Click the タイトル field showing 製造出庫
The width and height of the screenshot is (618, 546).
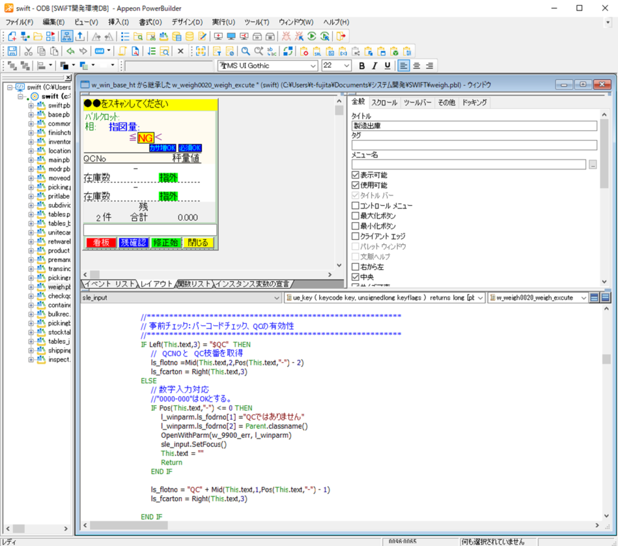click(x=470, y=127)
